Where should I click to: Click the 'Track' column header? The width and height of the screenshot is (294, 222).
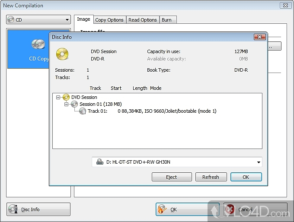pyautogui.click(x=95, y=88)
